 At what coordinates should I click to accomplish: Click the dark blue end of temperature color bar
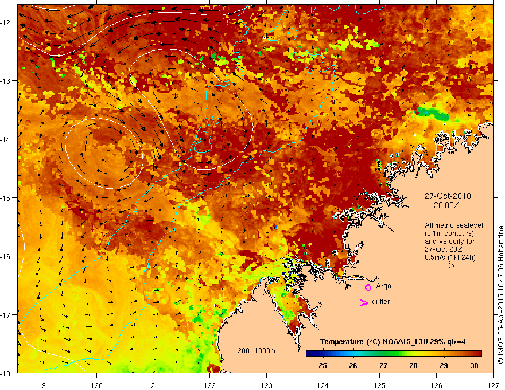[x=309, y=354]
